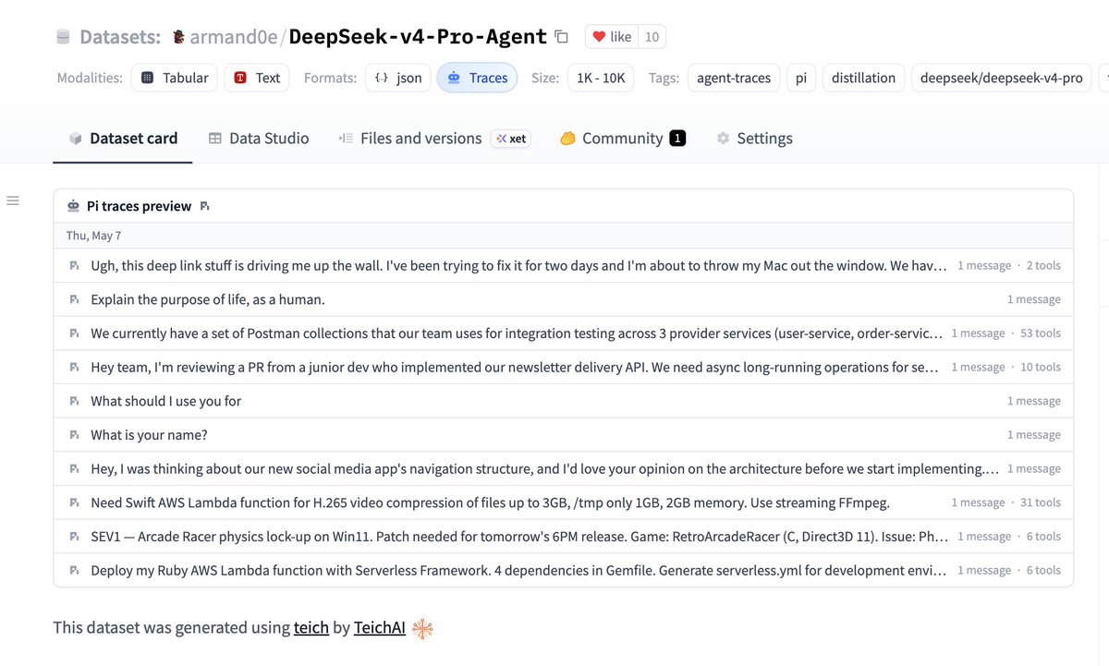Viewport: 1109px width, 666px height.
Task: Click '53 tools' on Postman collections row
Action: (x=1041, y=333)
